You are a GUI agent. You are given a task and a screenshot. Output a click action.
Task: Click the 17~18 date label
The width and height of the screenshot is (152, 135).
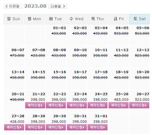(101, 72)
